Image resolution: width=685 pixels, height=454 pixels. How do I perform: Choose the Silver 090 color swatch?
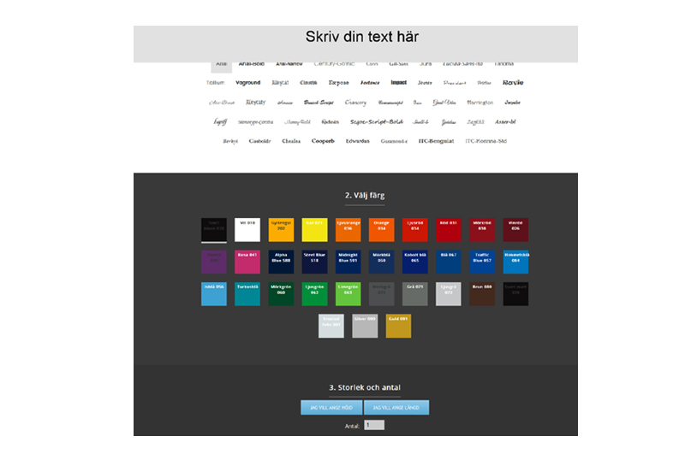point(365,326)
